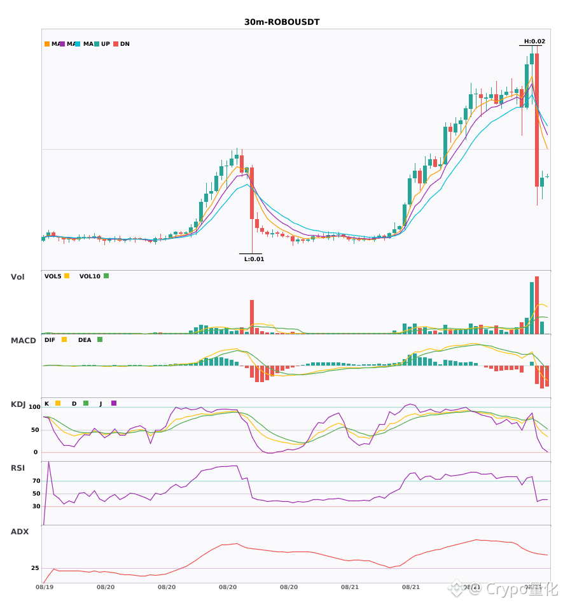Select the teal UP legend swatch
The image size is (563, 605).
[x=97, y=44]
